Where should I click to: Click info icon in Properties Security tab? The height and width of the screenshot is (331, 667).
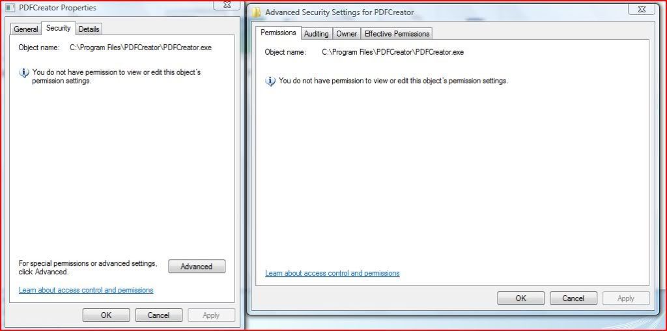tap(24, 73)
